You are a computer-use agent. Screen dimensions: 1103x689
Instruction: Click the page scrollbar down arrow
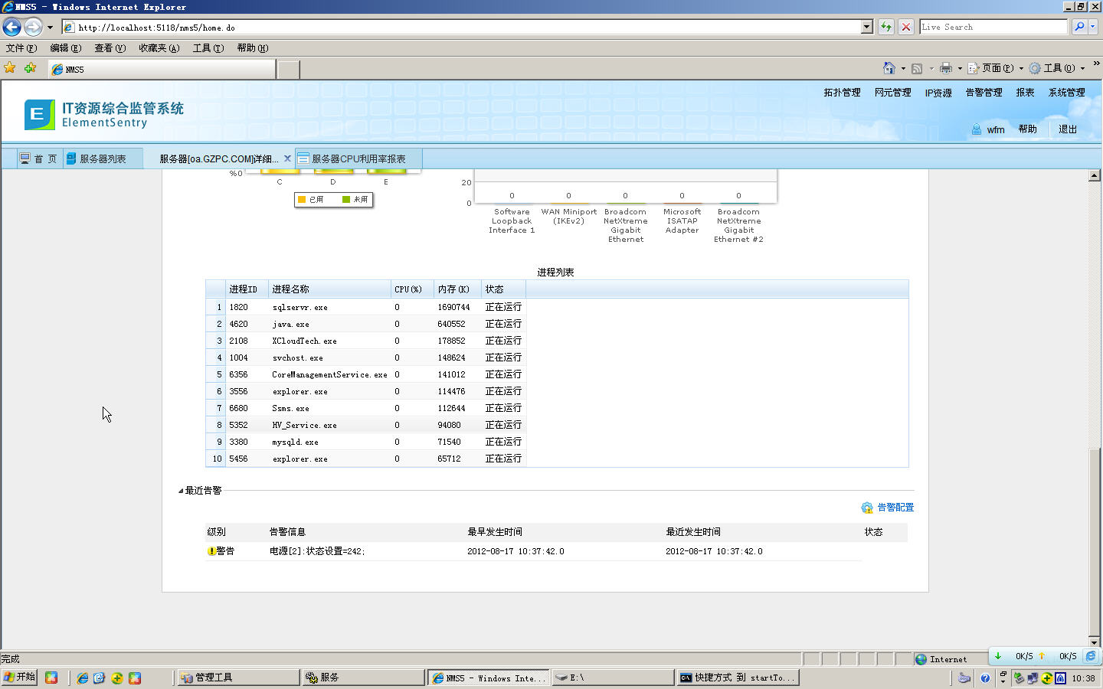click(1095, 642)
